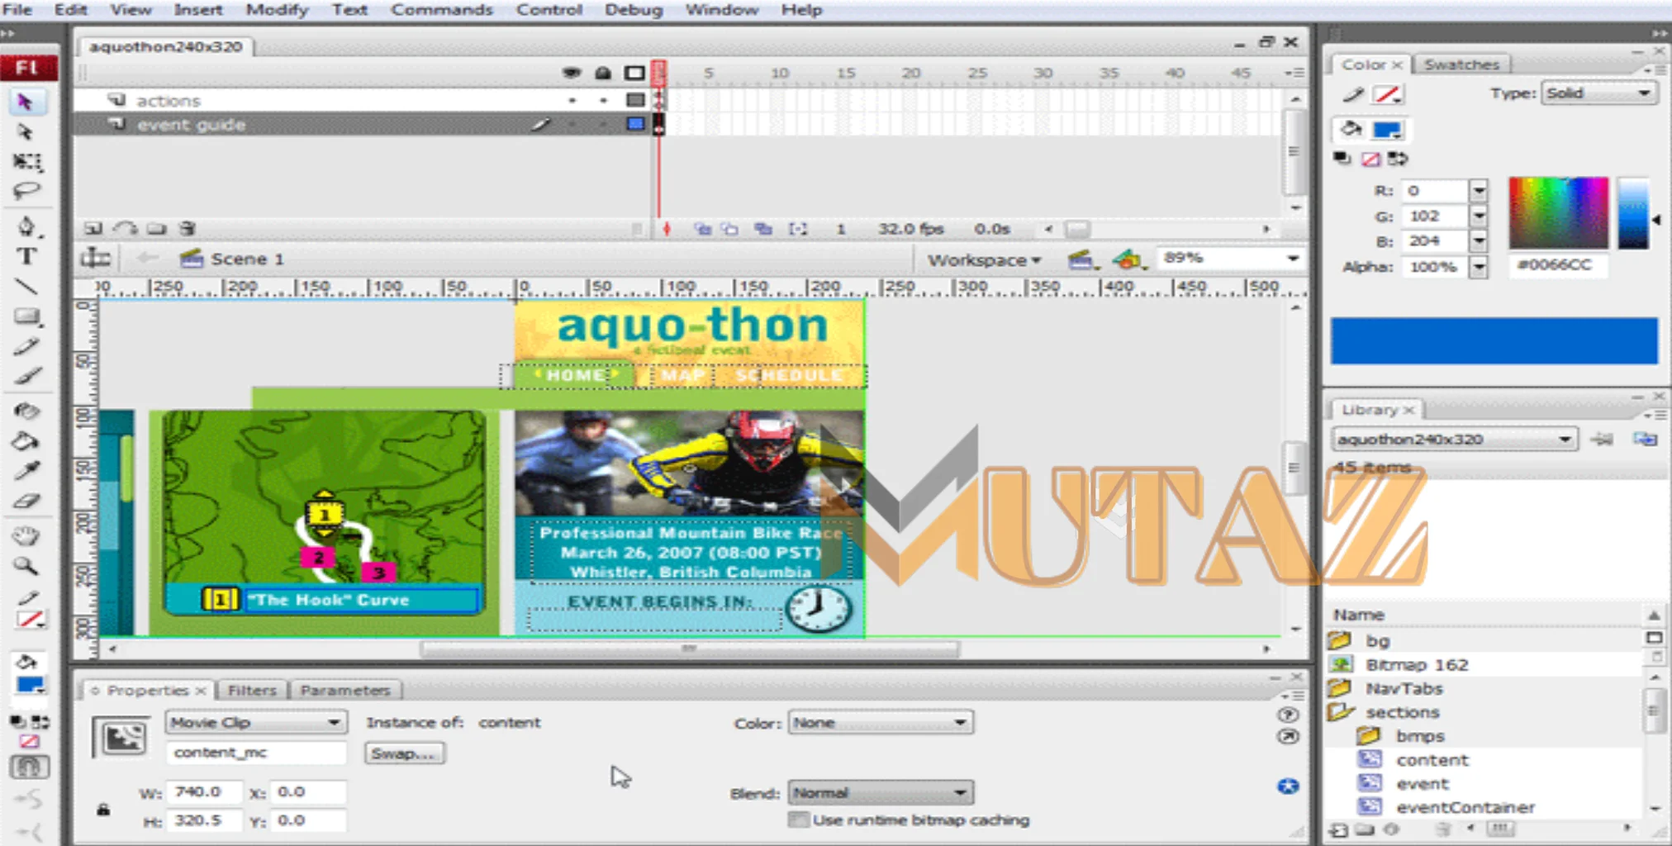1672x846 pixels.
Task: Toggle lock all layers padlock icon
Action: [x=603, y=73]
